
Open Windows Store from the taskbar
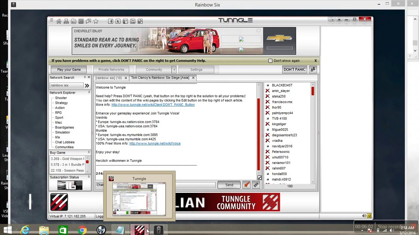pos(63,230)
